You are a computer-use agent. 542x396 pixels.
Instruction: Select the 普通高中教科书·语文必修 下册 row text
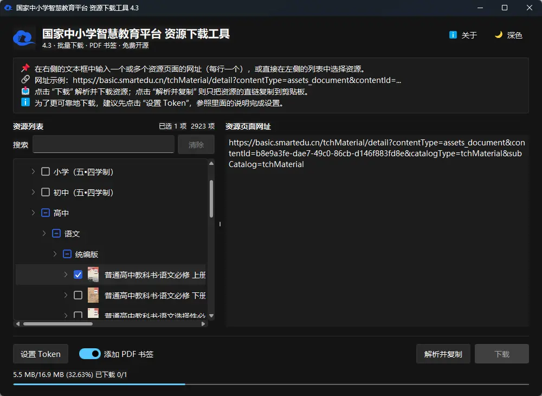[x=155, y=295]
